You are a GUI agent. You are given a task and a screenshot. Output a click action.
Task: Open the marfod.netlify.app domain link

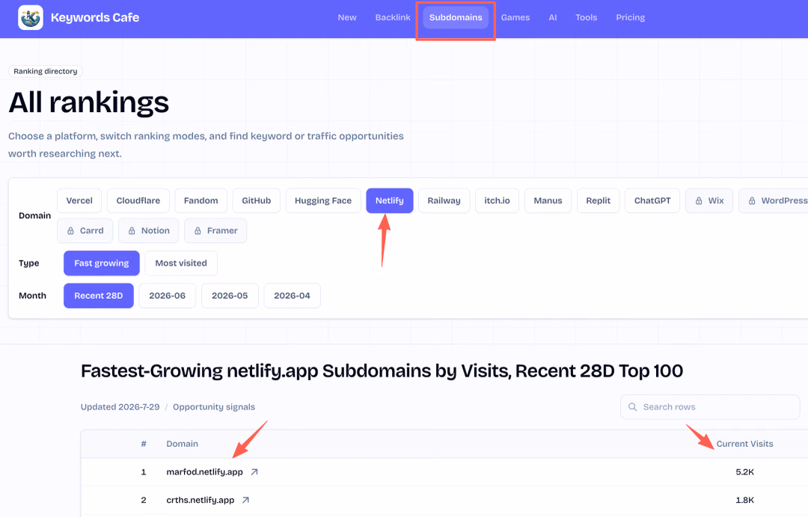point(204,471)
